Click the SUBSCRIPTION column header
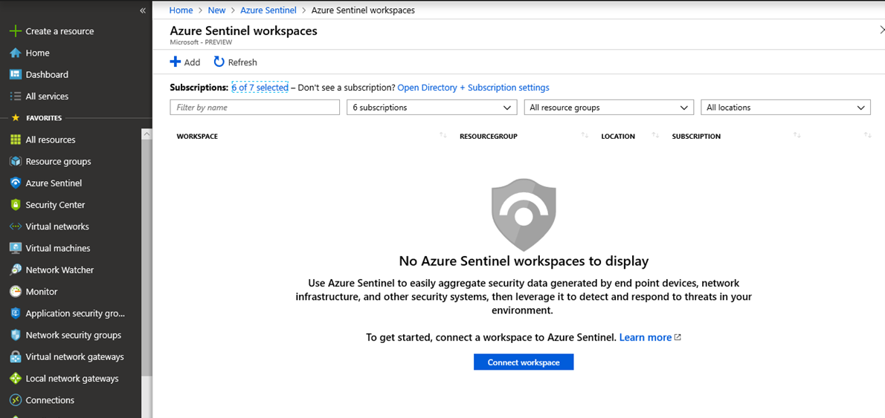 (x=696, y=137)
